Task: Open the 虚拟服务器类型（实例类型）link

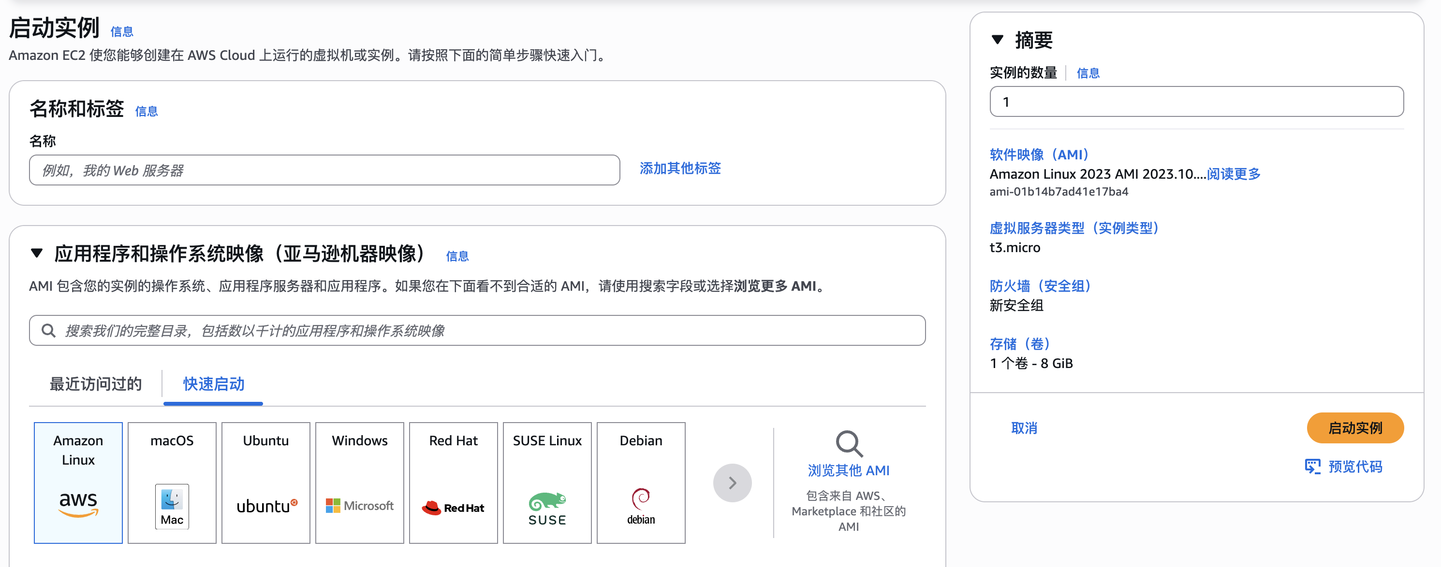Action: click(x=1074, y=228)
